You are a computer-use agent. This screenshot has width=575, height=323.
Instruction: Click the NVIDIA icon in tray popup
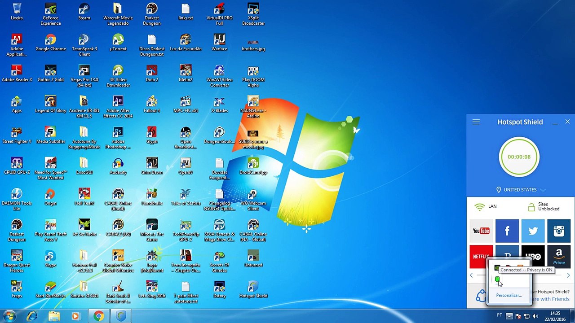tap(497, 268)
